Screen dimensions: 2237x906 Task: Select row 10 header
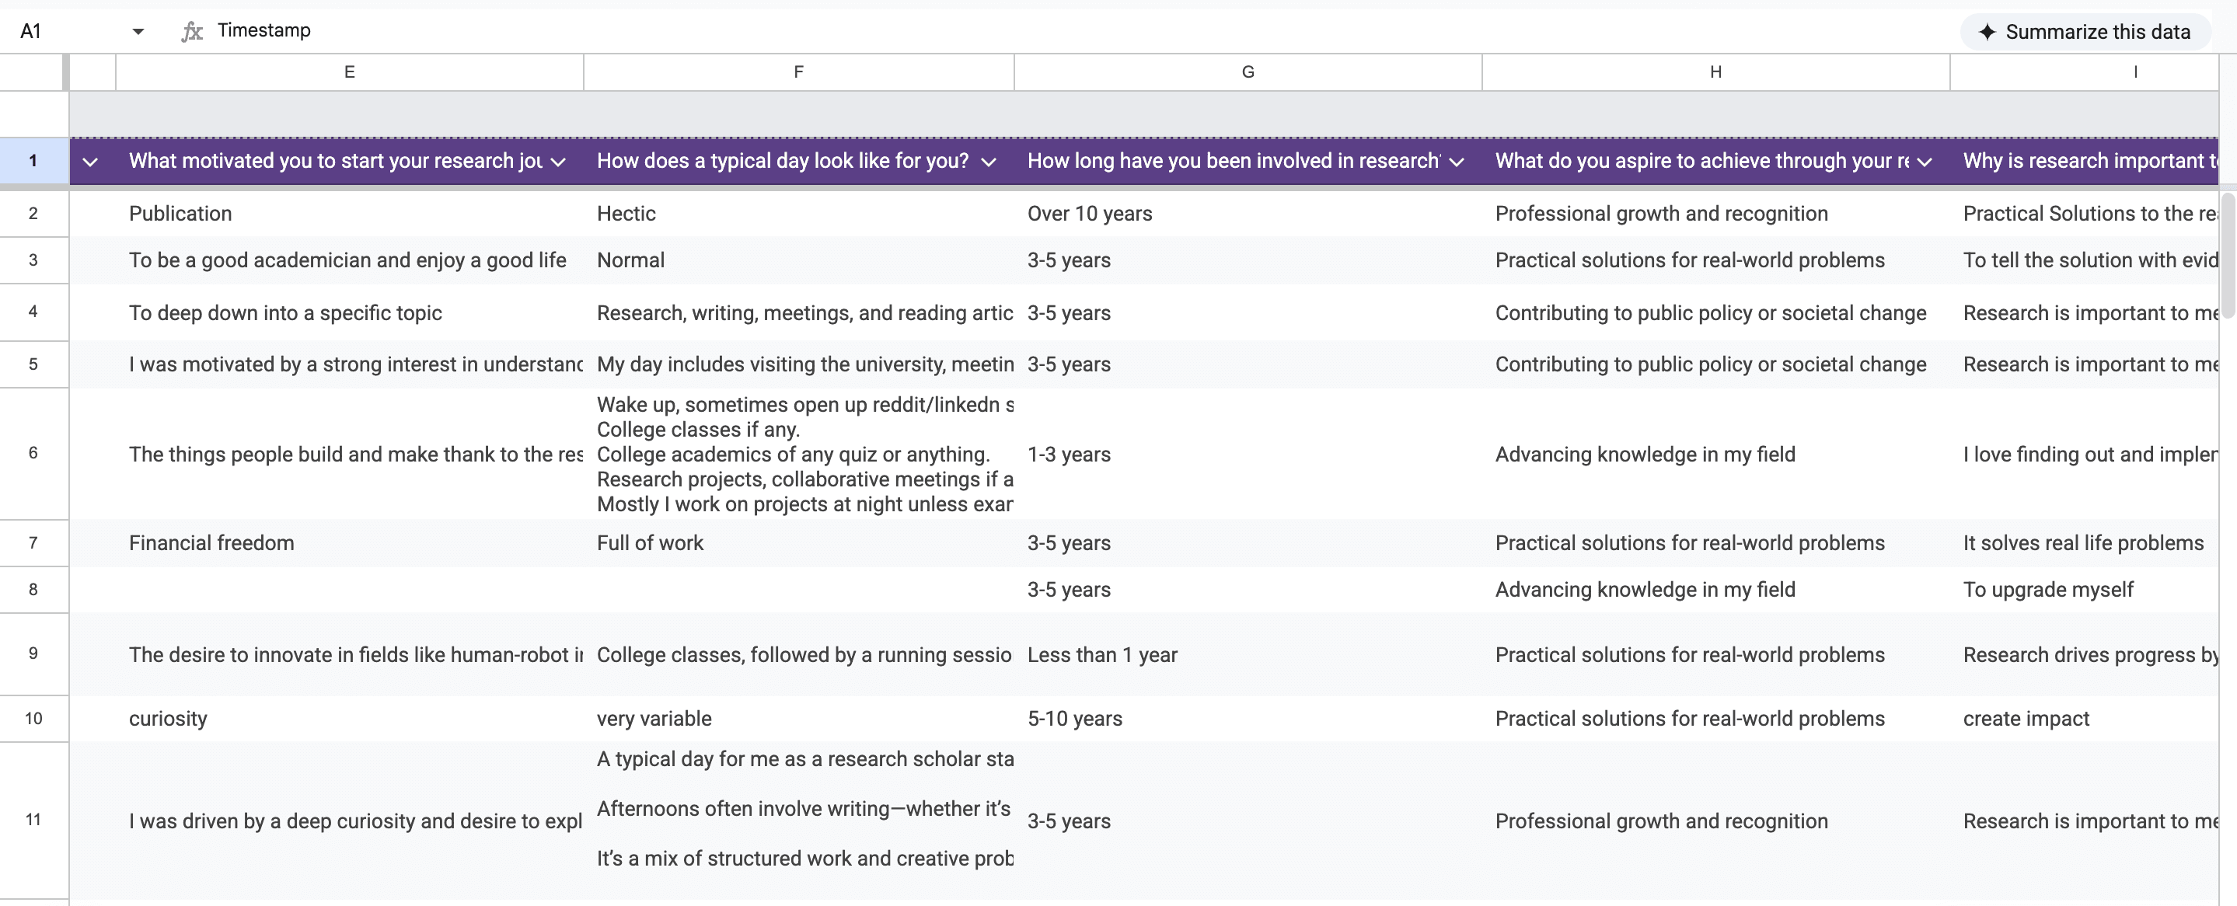tap(34, 719)
